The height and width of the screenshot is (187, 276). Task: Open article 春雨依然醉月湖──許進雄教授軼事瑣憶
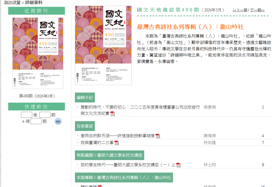(118, 136)
